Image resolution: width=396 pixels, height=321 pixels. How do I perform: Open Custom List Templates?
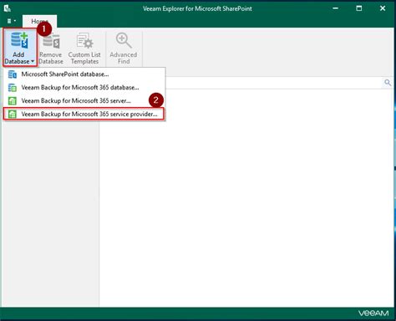84,48
